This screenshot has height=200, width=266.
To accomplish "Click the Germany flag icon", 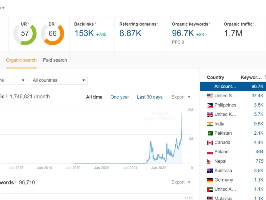I will click(x=210, y=180).
